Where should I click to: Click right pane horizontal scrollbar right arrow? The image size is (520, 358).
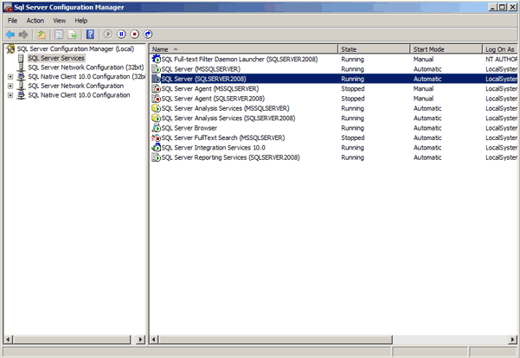click(x=513, y=339)
